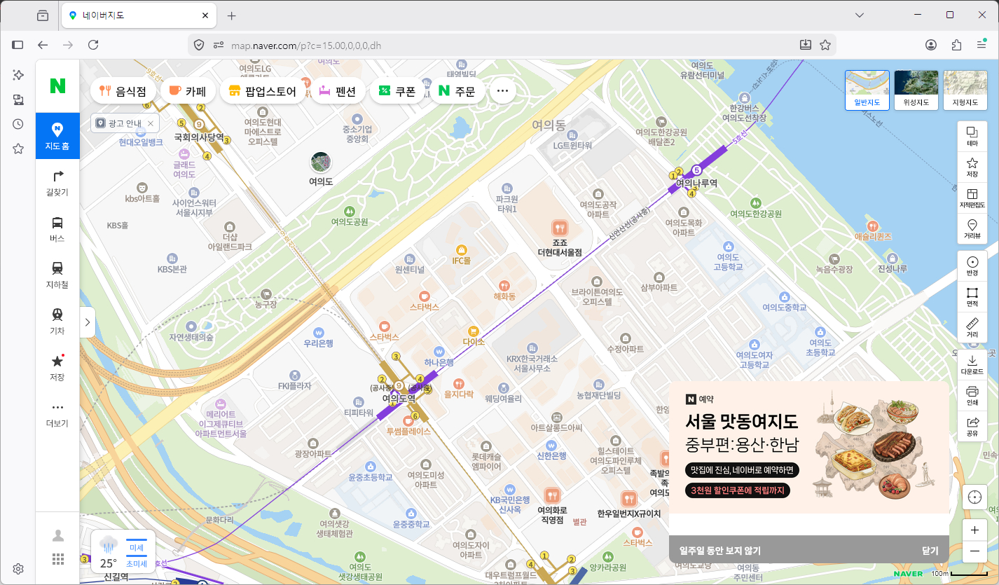The width and height of the screenshot is (999, 585).
Task: Open 길찾기 directions panel
Action: point(57,182)
